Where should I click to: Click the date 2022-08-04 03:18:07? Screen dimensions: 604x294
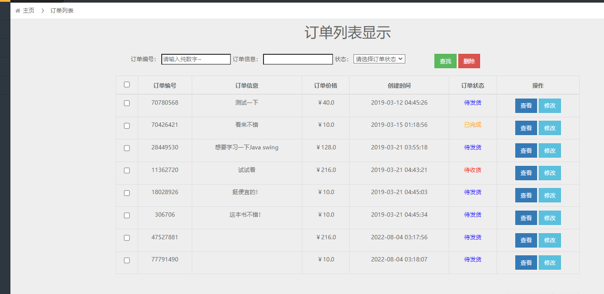point(399,259)
